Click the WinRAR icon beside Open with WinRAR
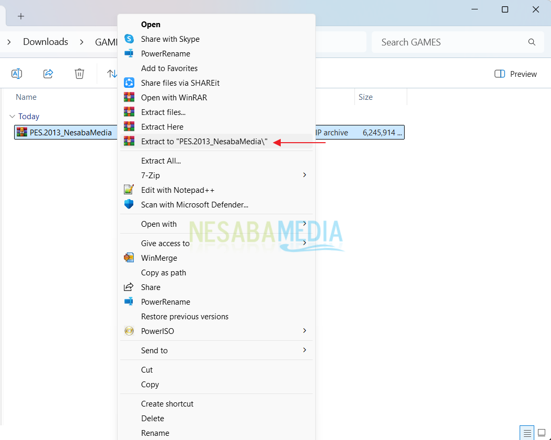The image size is (551, 440). click(x=129, y=97)
